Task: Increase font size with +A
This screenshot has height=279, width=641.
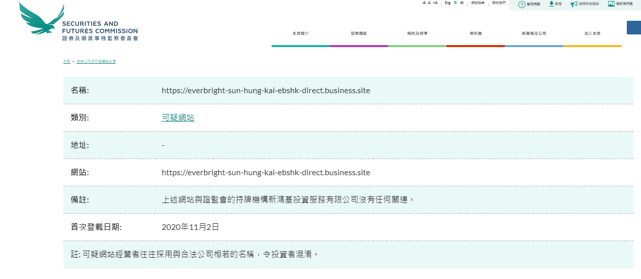Action: tap(435, 3)
